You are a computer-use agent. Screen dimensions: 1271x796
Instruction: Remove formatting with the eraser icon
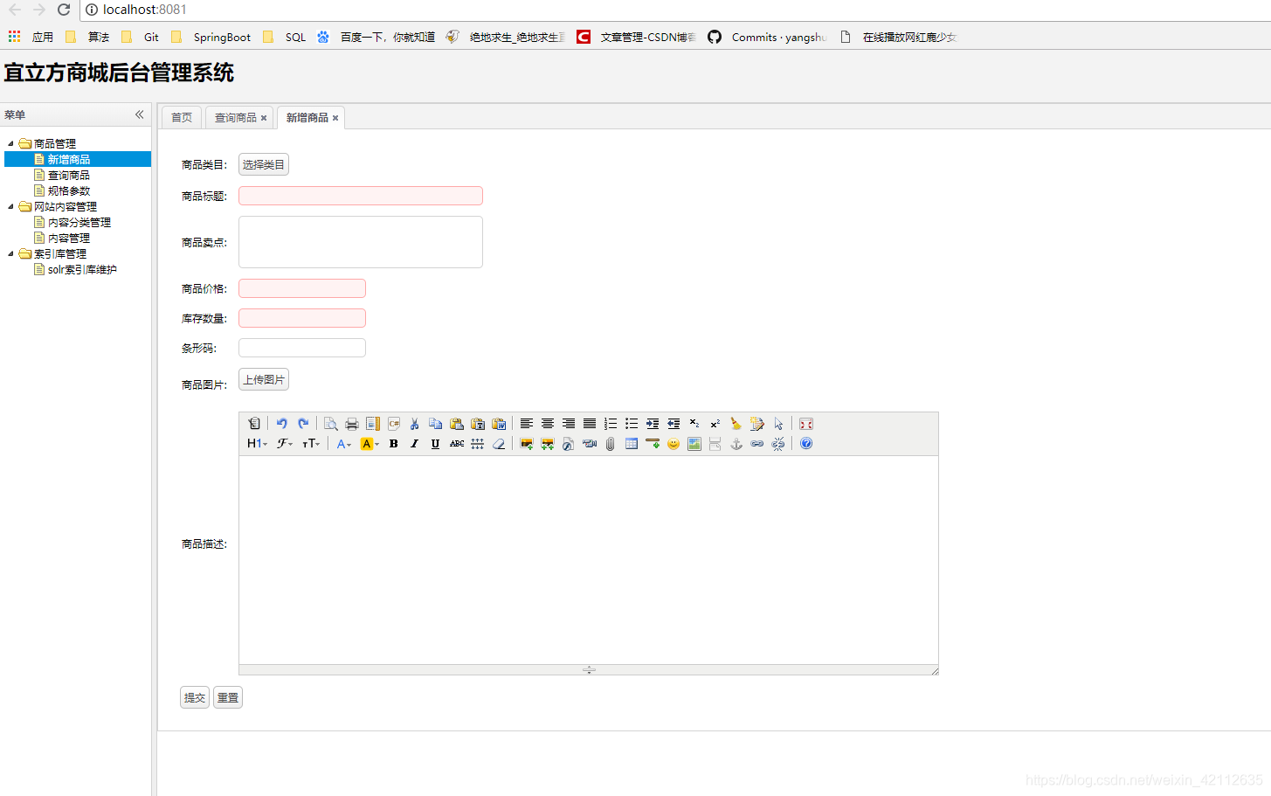(x=499, y=444)
